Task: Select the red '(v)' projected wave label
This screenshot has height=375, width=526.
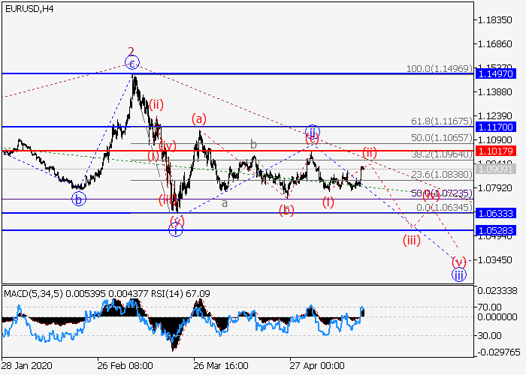Action: click(458, 262)
